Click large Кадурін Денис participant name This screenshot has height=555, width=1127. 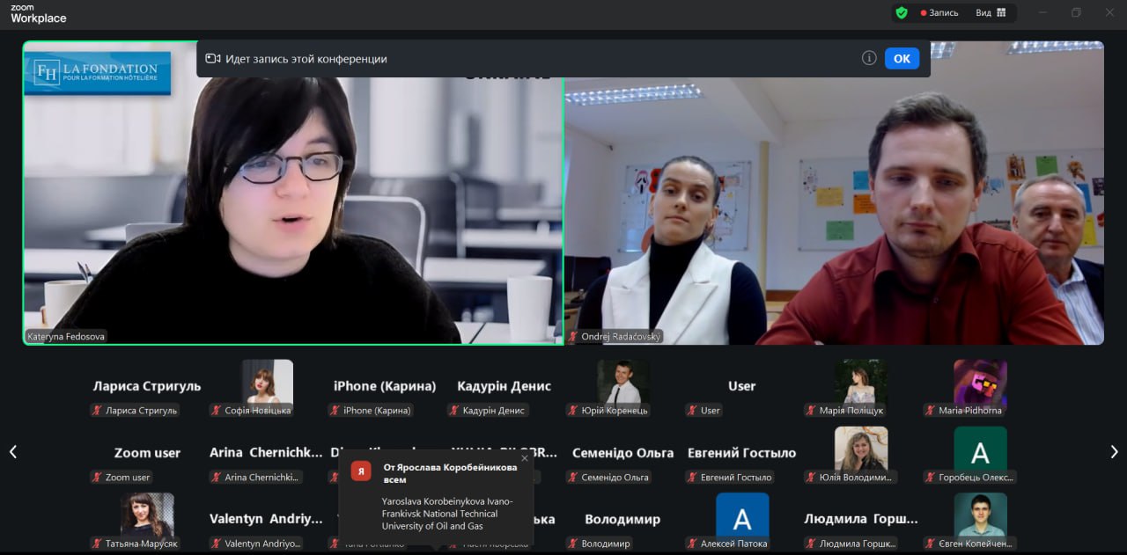coord(504,386)
